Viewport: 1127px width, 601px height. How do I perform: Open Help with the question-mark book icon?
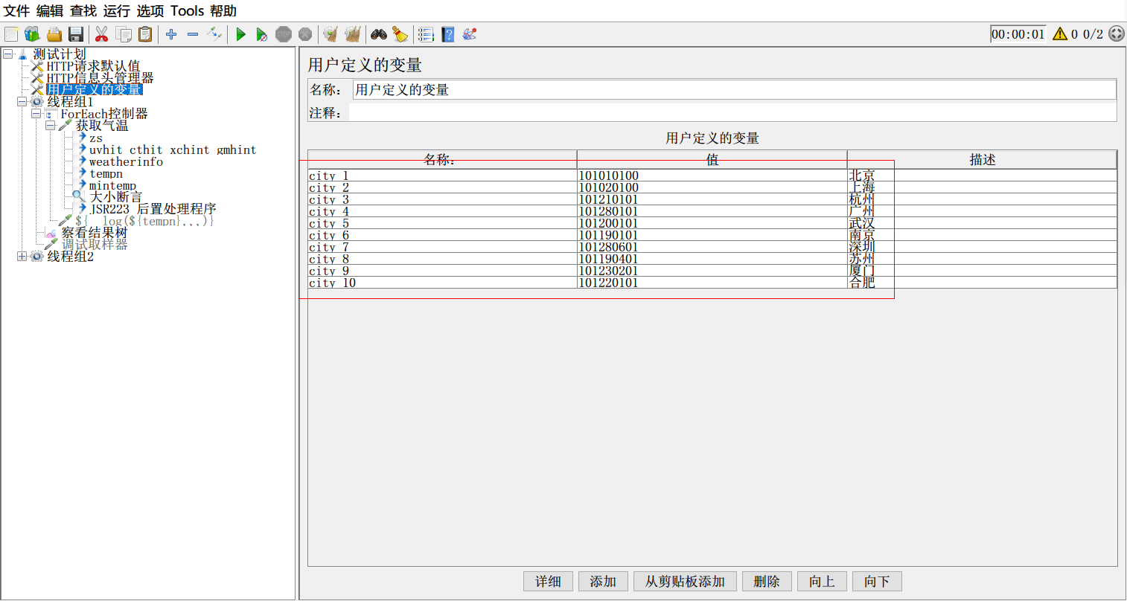(x=447, y=34)
